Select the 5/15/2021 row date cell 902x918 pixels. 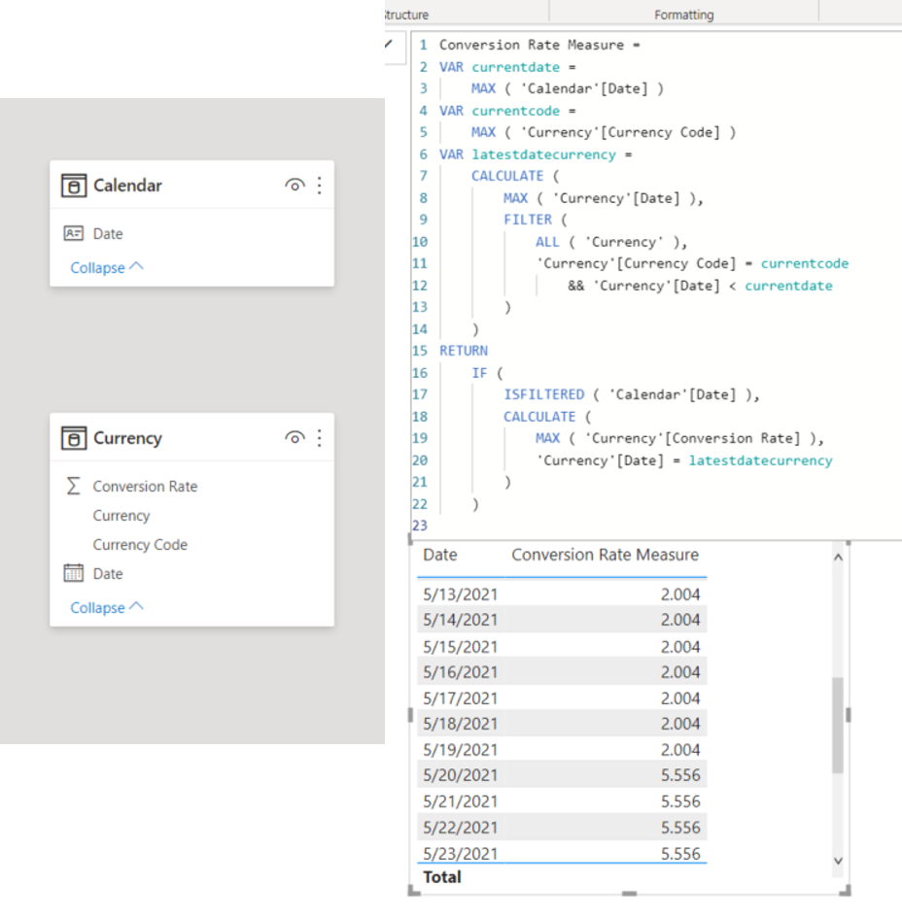[x=461, y=647]
